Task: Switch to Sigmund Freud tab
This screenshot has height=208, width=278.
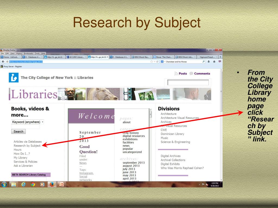Action: (207, 57)
